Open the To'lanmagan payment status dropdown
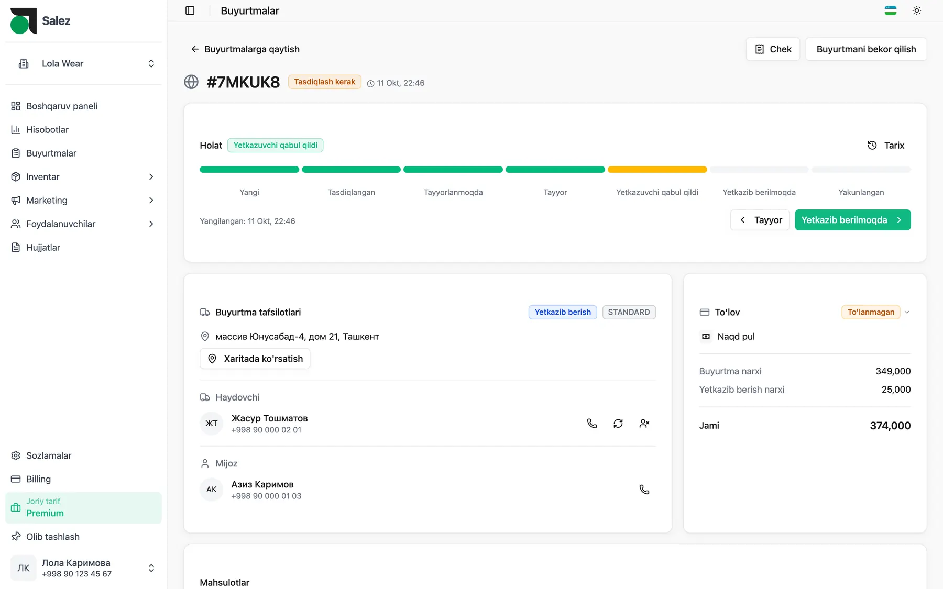This screenshot has height=589, width=943. pos(876,312)
